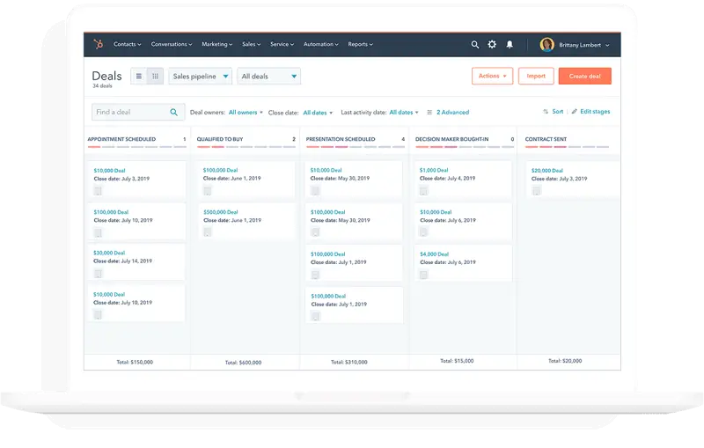704x448 pixels.
Task: Click Total: $310,000 column footer
Action: point(348,362)
